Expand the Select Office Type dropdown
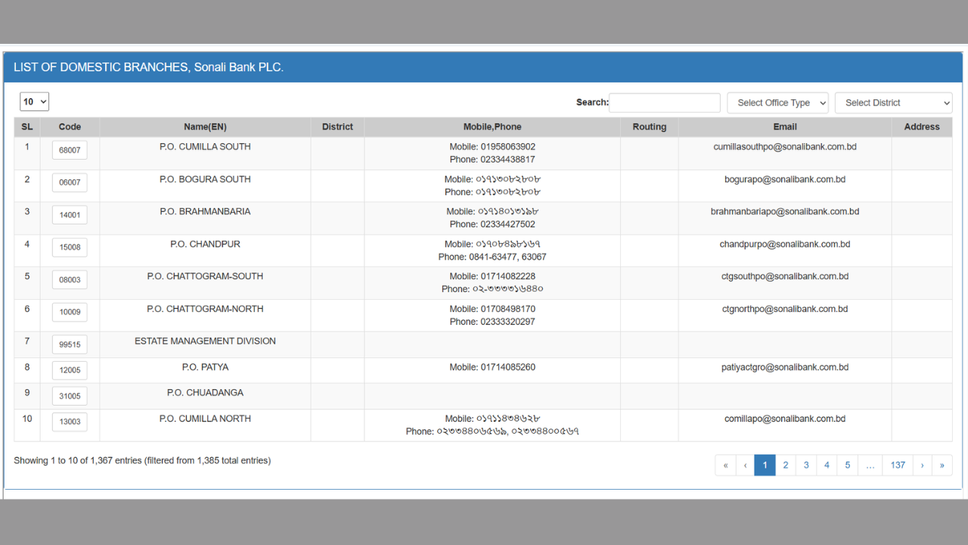 [777, 103]
